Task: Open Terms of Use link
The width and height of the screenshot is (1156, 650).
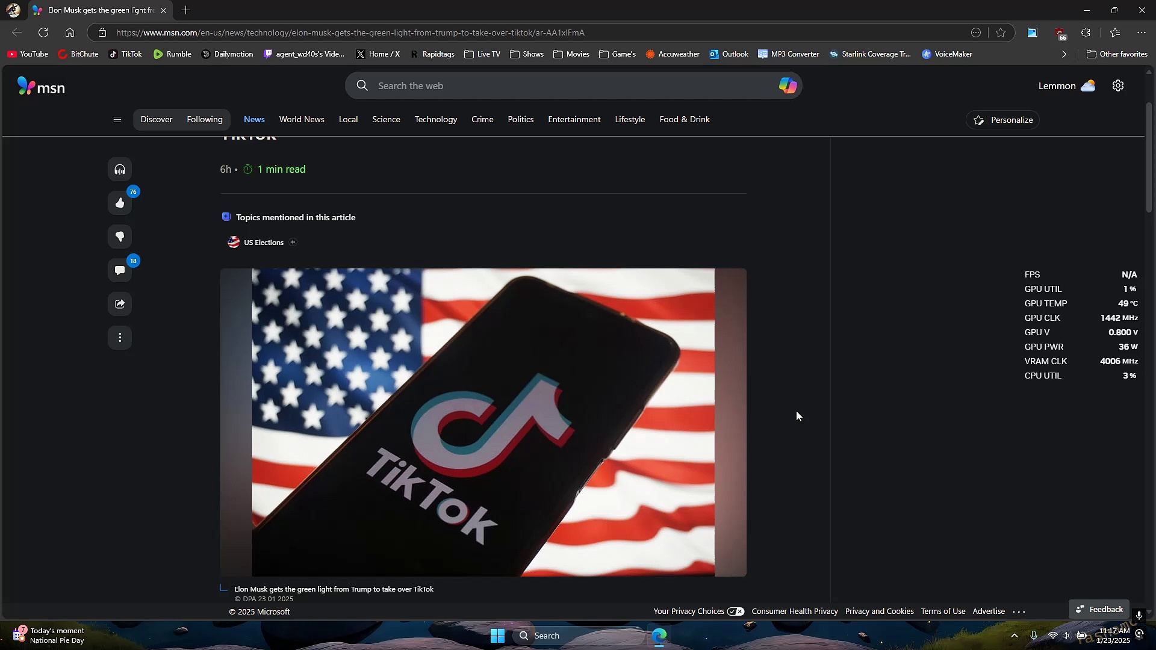Action: pyautogui.click(x=943, y=611)
